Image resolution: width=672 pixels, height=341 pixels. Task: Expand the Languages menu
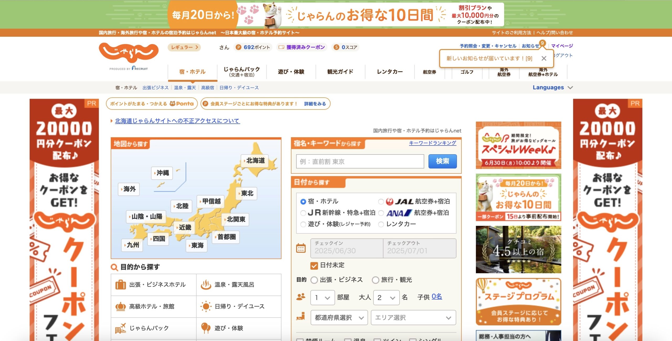click(553, 87)
